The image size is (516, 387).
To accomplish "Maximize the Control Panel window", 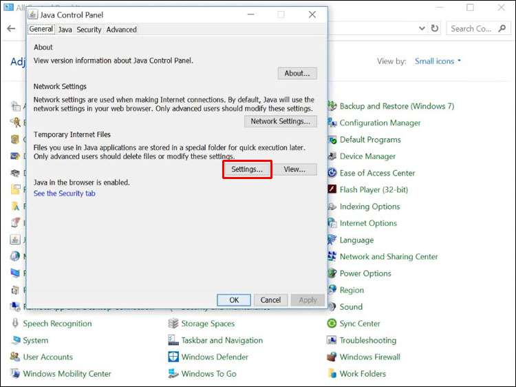I will pyautogui.click(x=471, y=8).
